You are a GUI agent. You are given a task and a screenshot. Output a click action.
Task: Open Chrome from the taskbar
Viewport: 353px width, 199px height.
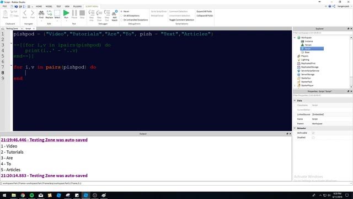(x=23, y=195)
